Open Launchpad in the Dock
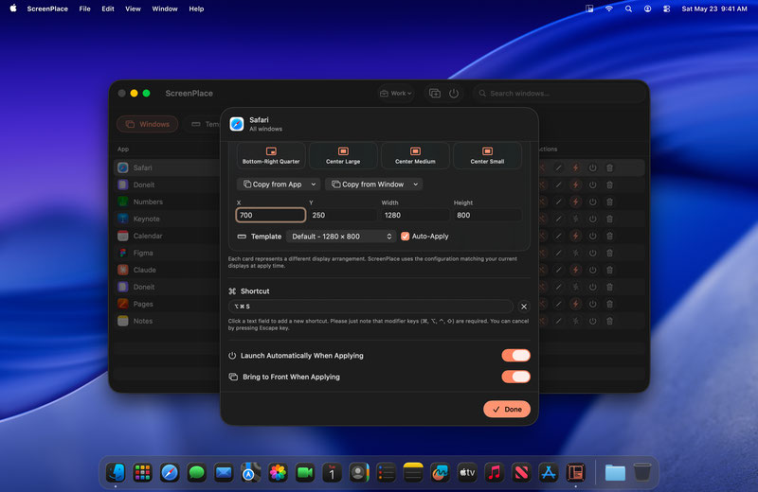This screenshot has width=758, height=492. pos(143,472)
